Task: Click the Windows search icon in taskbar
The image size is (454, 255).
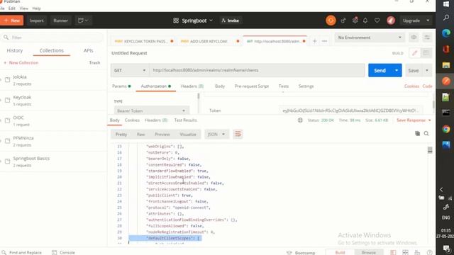Action: [x=446, y=18]
